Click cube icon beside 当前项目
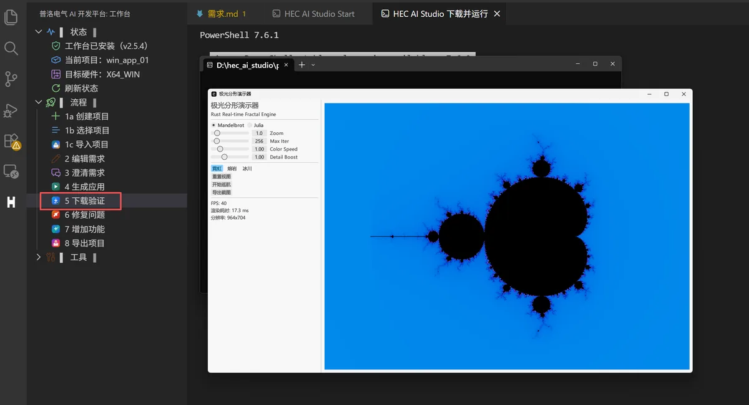The image size is (749, 405). tap(56, 60)
